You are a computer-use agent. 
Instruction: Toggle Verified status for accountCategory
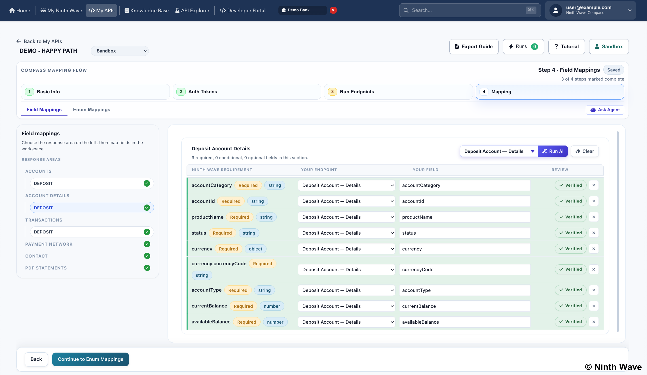(x=570, y=185)
